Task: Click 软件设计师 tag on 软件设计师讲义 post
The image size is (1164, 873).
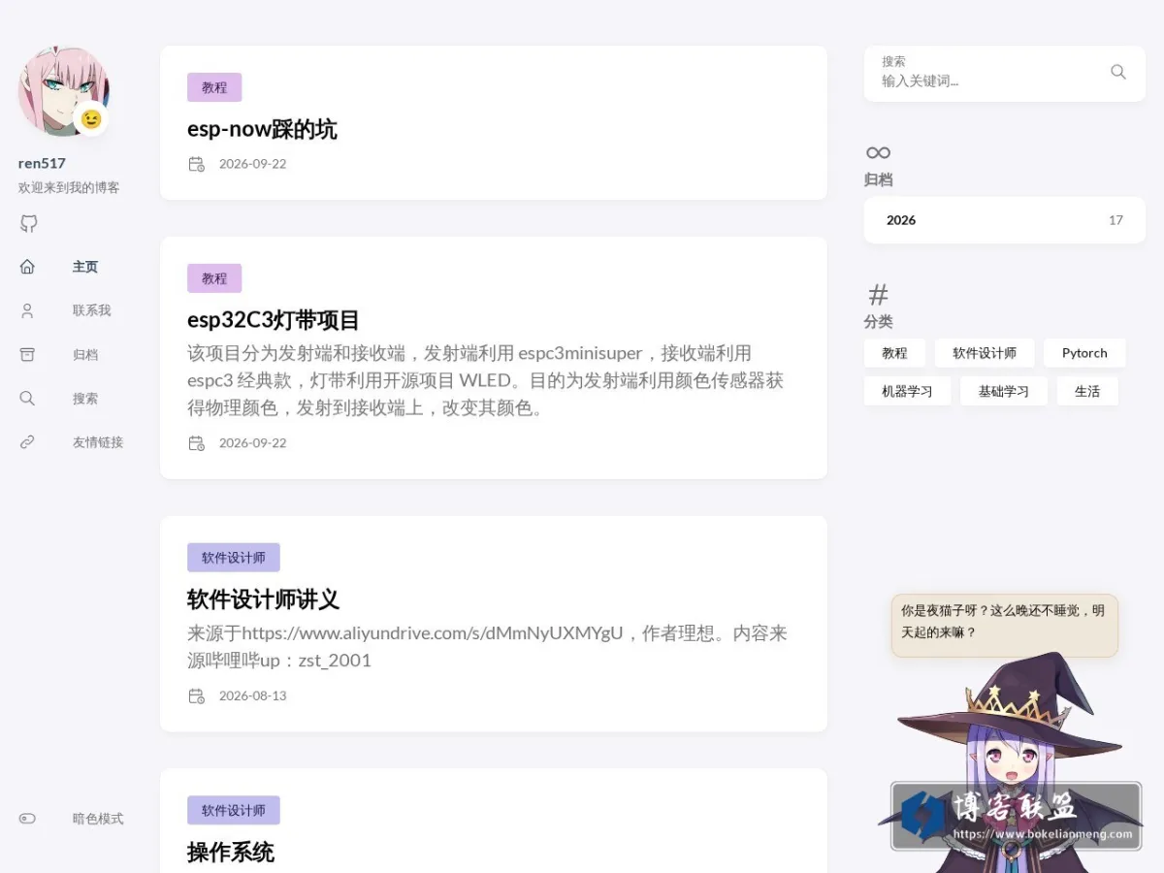Action: click(234, 558)
